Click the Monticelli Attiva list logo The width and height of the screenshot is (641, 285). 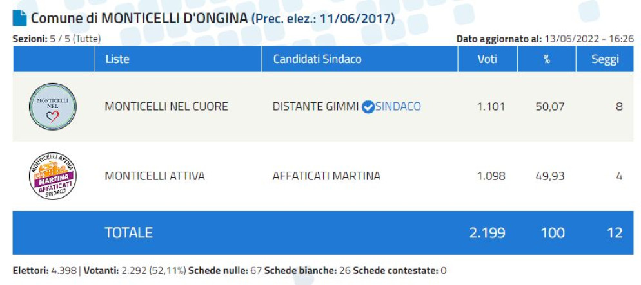(53, 176)
